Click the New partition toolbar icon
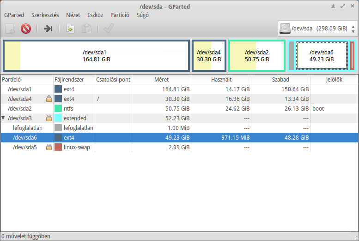359x241 pixels. coord(10,29)
